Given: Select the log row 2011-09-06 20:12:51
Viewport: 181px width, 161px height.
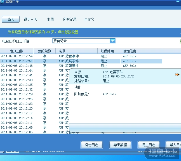Looking at the screenshot, I should point(81,61).
